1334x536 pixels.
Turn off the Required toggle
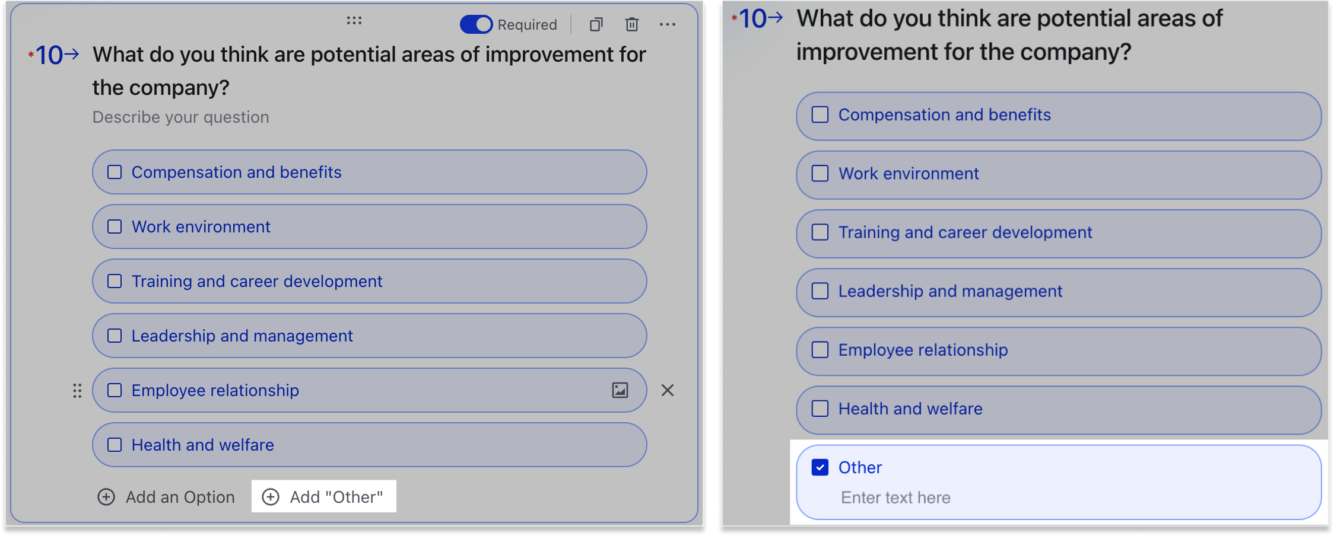[476, 24]
